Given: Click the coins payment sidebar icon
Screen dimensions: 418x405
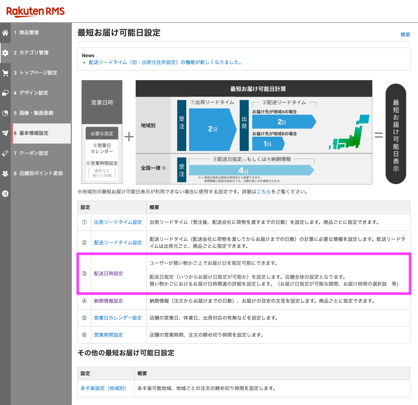Looking at the screenshot, I should pyautogui.click(x=5, y=93).
